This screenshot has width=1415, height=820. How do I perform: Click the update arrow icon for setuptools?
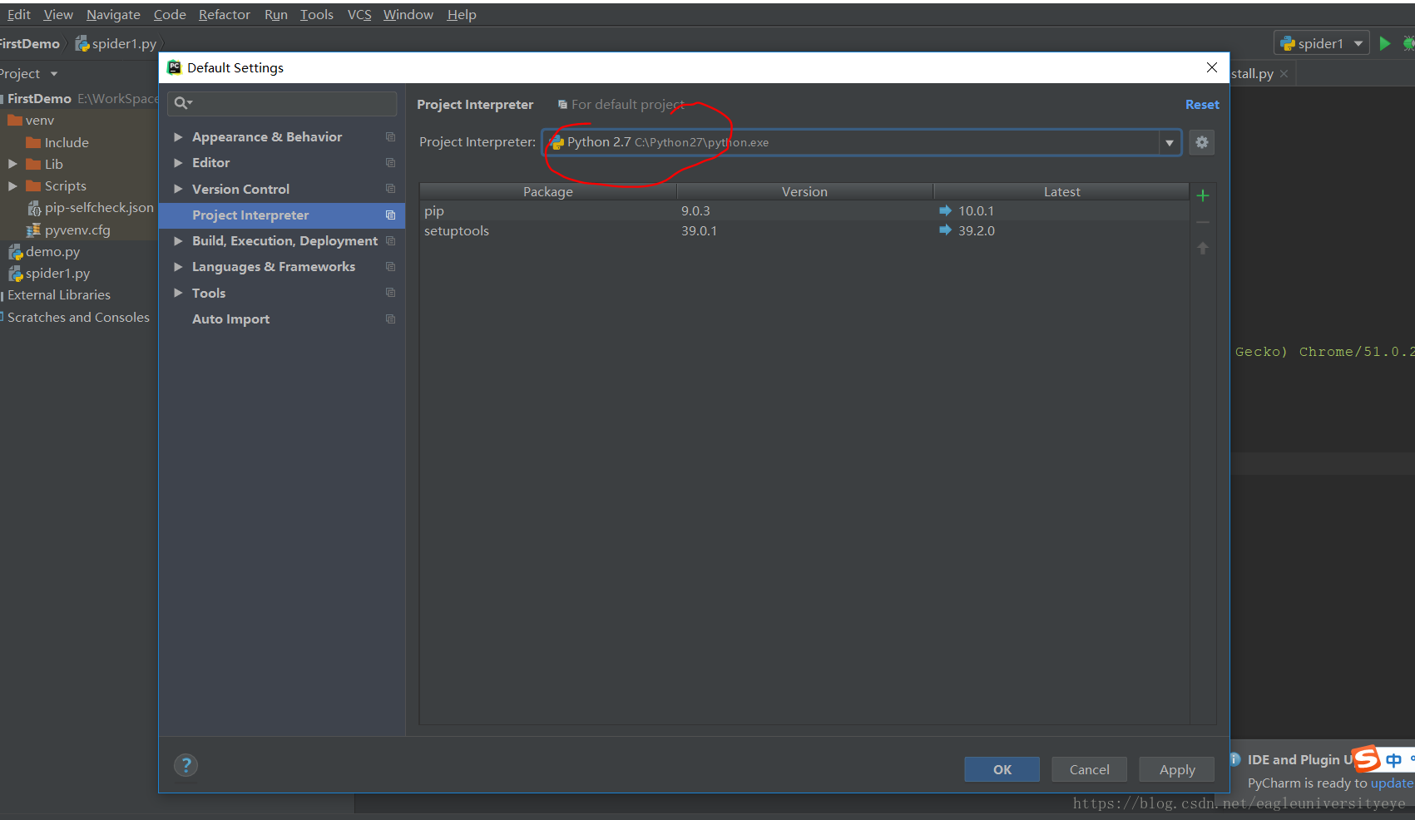[945, 230]
